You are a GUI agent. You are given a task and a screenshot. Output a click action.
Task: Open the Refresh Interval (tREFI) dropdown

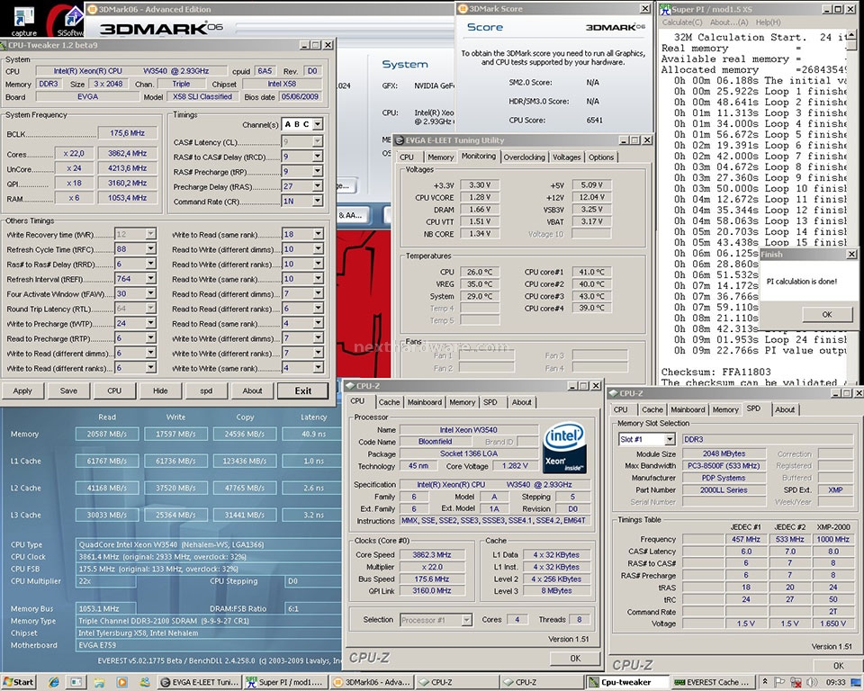(150, 279)
